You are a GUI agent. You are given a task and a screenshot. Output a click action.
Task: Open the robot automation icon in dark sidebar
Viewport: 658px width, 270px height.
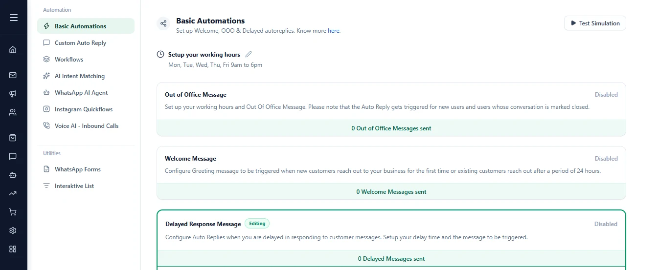coord(13,175)
